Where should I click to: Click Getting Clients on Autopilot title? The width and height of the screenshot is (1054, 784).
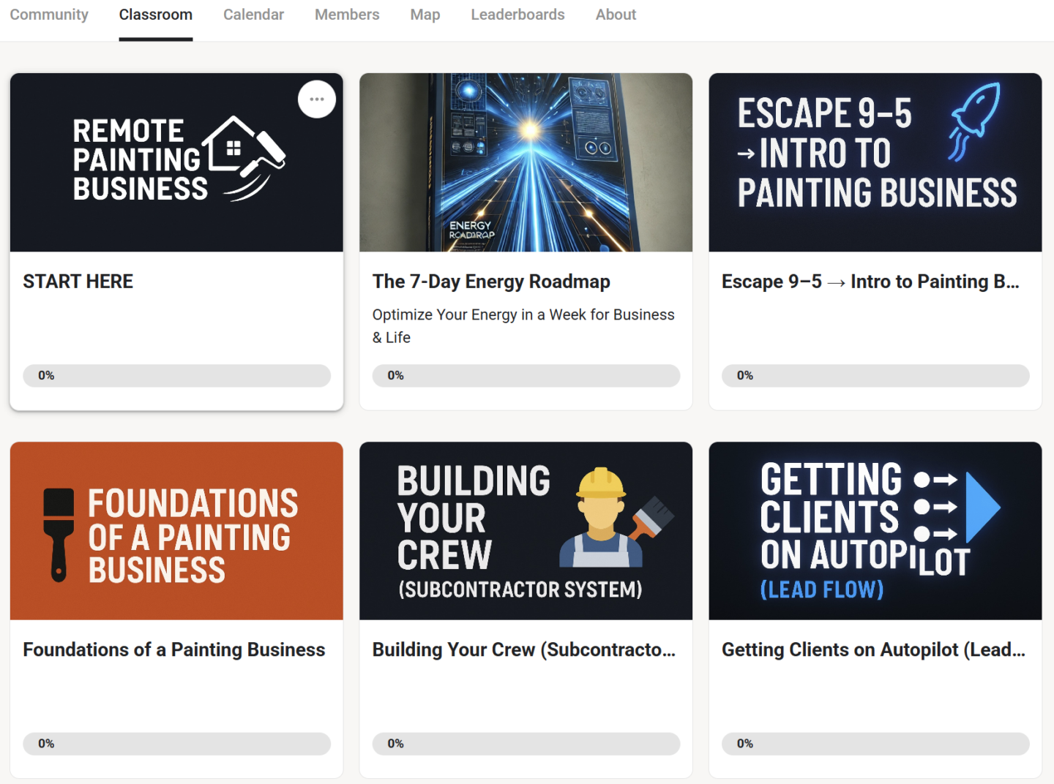[873, 650]
